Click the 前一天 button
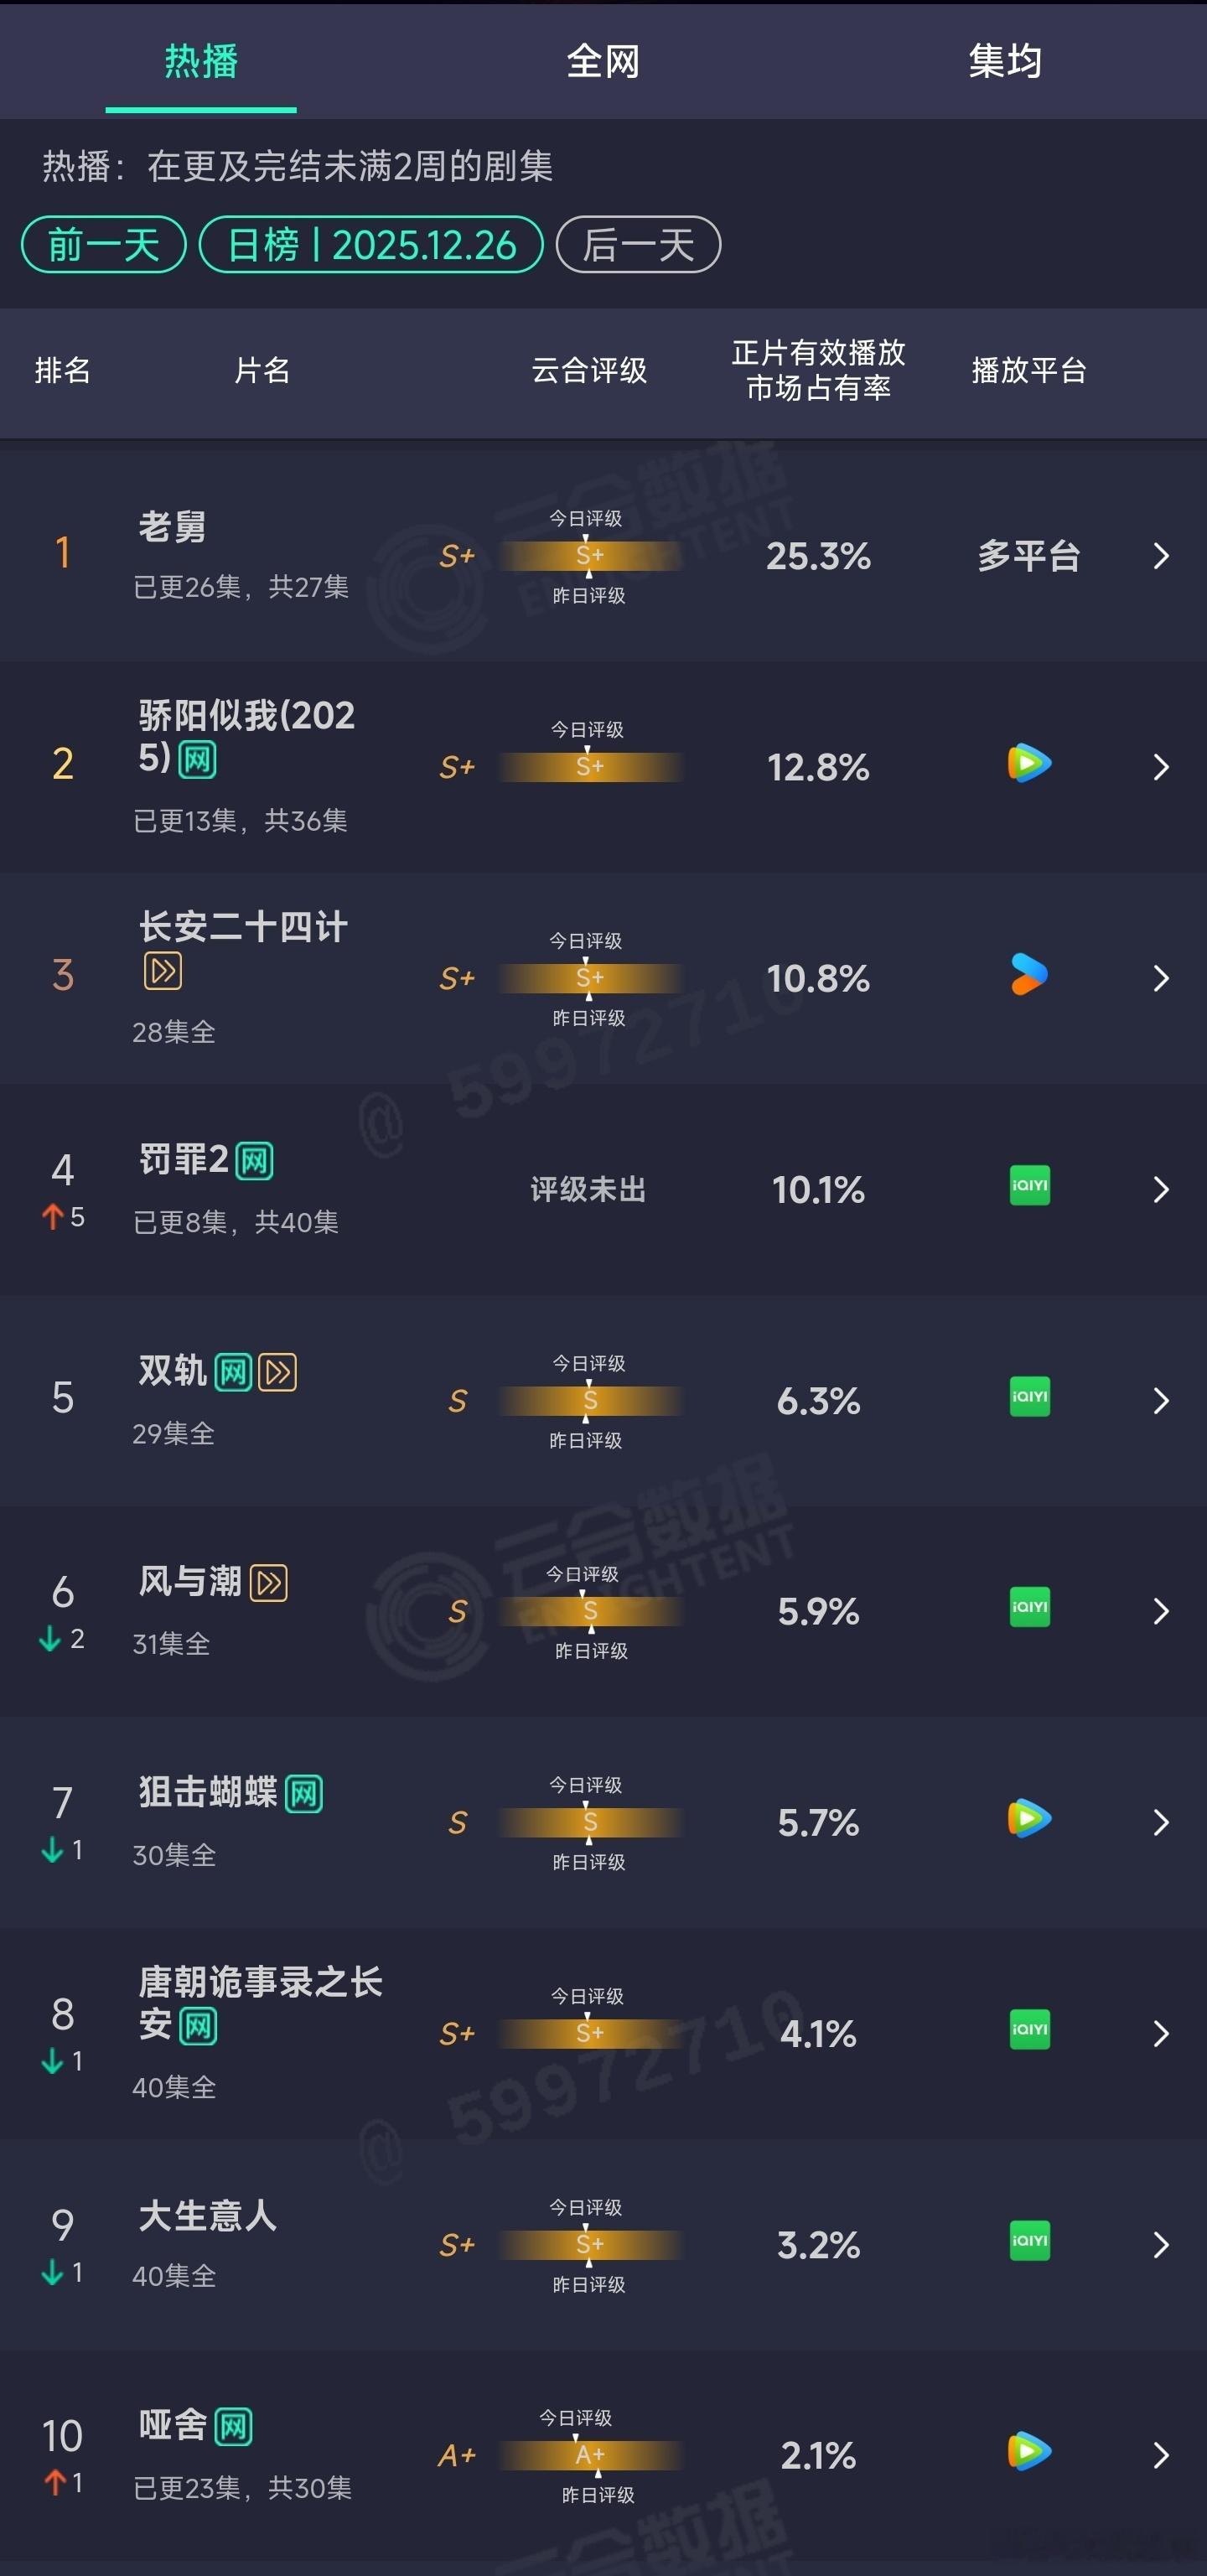The width and height of the screenshot is (1207, 2576). click(102, 244)
